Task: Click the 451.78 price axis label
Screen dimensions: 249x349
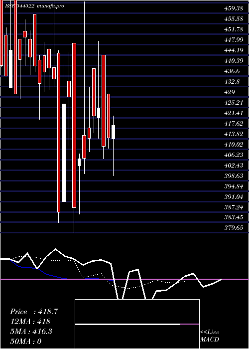Action: tap(234, 29)
